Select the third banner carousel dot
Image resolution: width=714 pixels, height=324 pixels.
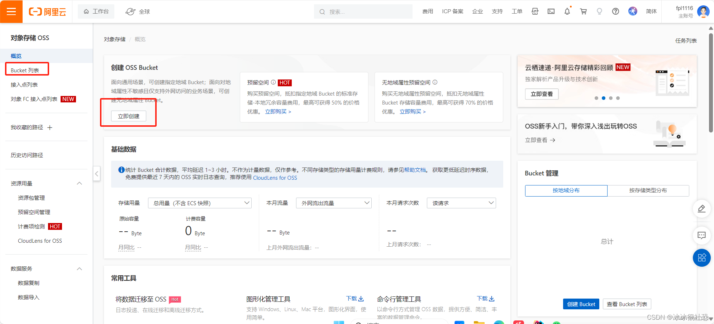(x=611, y=98)
